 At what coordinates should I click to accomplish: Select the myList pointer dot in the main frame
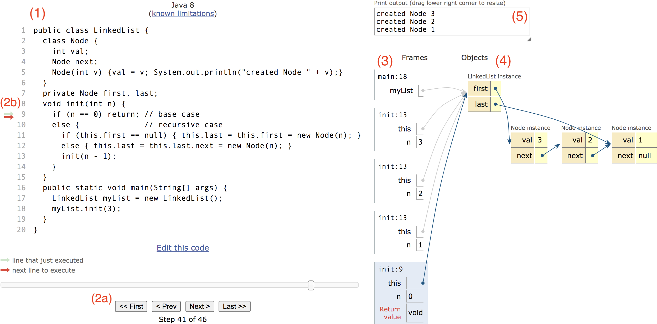click(x=423, y=91)
